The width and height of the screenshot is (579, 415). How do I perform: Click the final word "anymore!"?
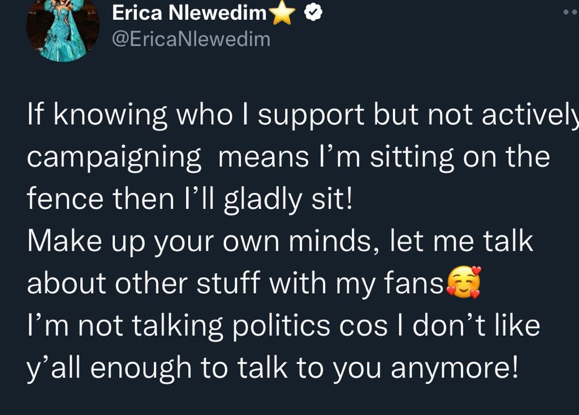point(455,369)
